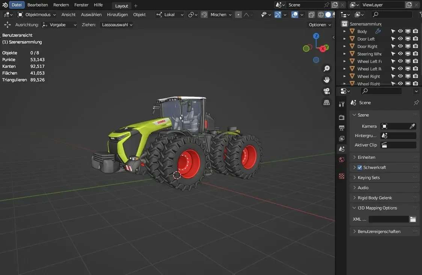
Task: Toggle render camera icon for Door Left
Action: [415, 39]
